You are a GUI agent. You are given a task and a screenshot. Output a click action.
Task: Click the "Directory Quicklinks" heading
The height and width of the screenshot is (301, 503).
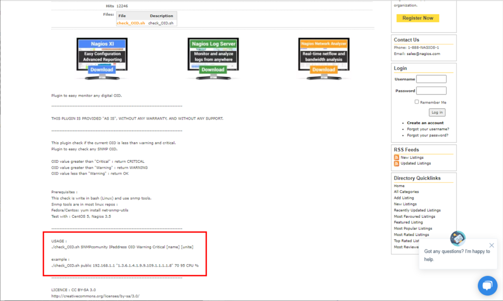[417, 178]
